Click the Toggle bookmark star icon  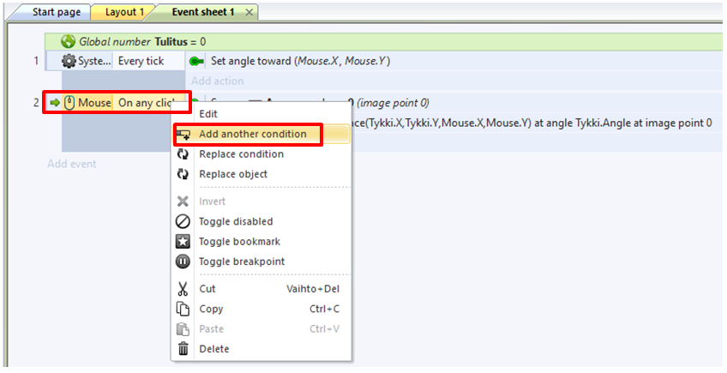[183, 242]
